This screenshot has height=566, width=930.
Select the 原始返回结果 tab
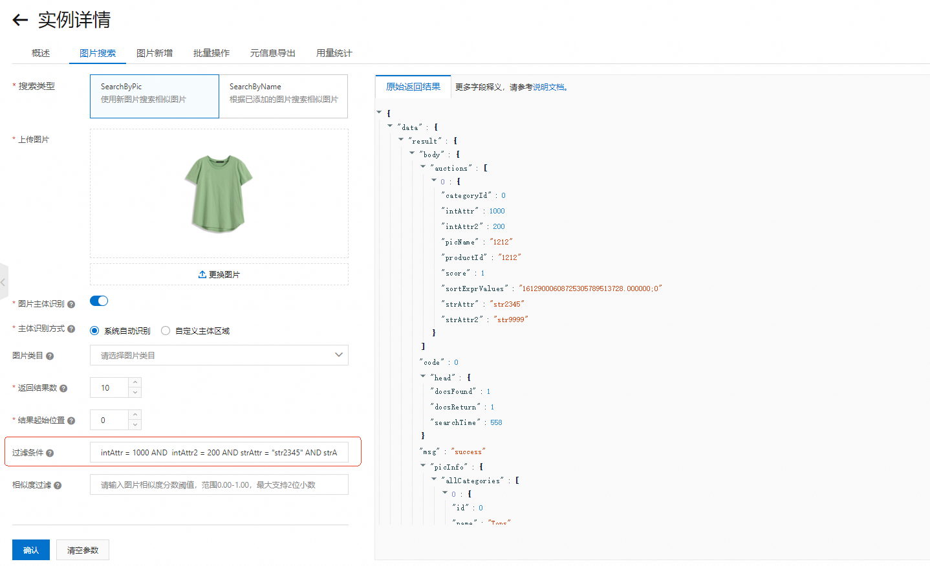pos(413,87)
